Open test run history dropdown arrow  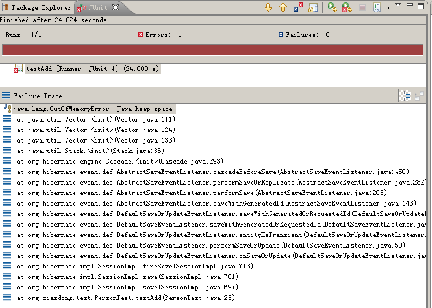tap(388, 7)
